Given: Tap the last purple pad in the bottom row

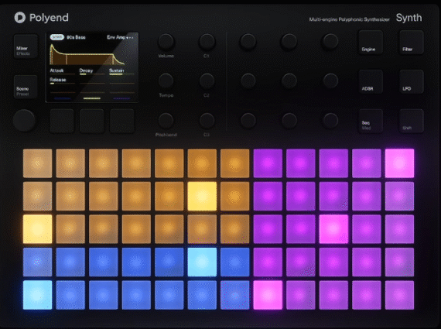Looking at the screenshot, I should 399,295.
